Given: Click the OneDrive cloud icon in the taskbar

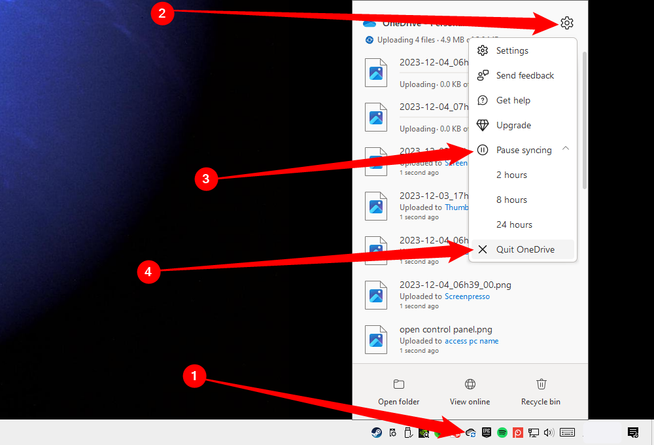Looking at the screenshot, I should pos(470,433).
